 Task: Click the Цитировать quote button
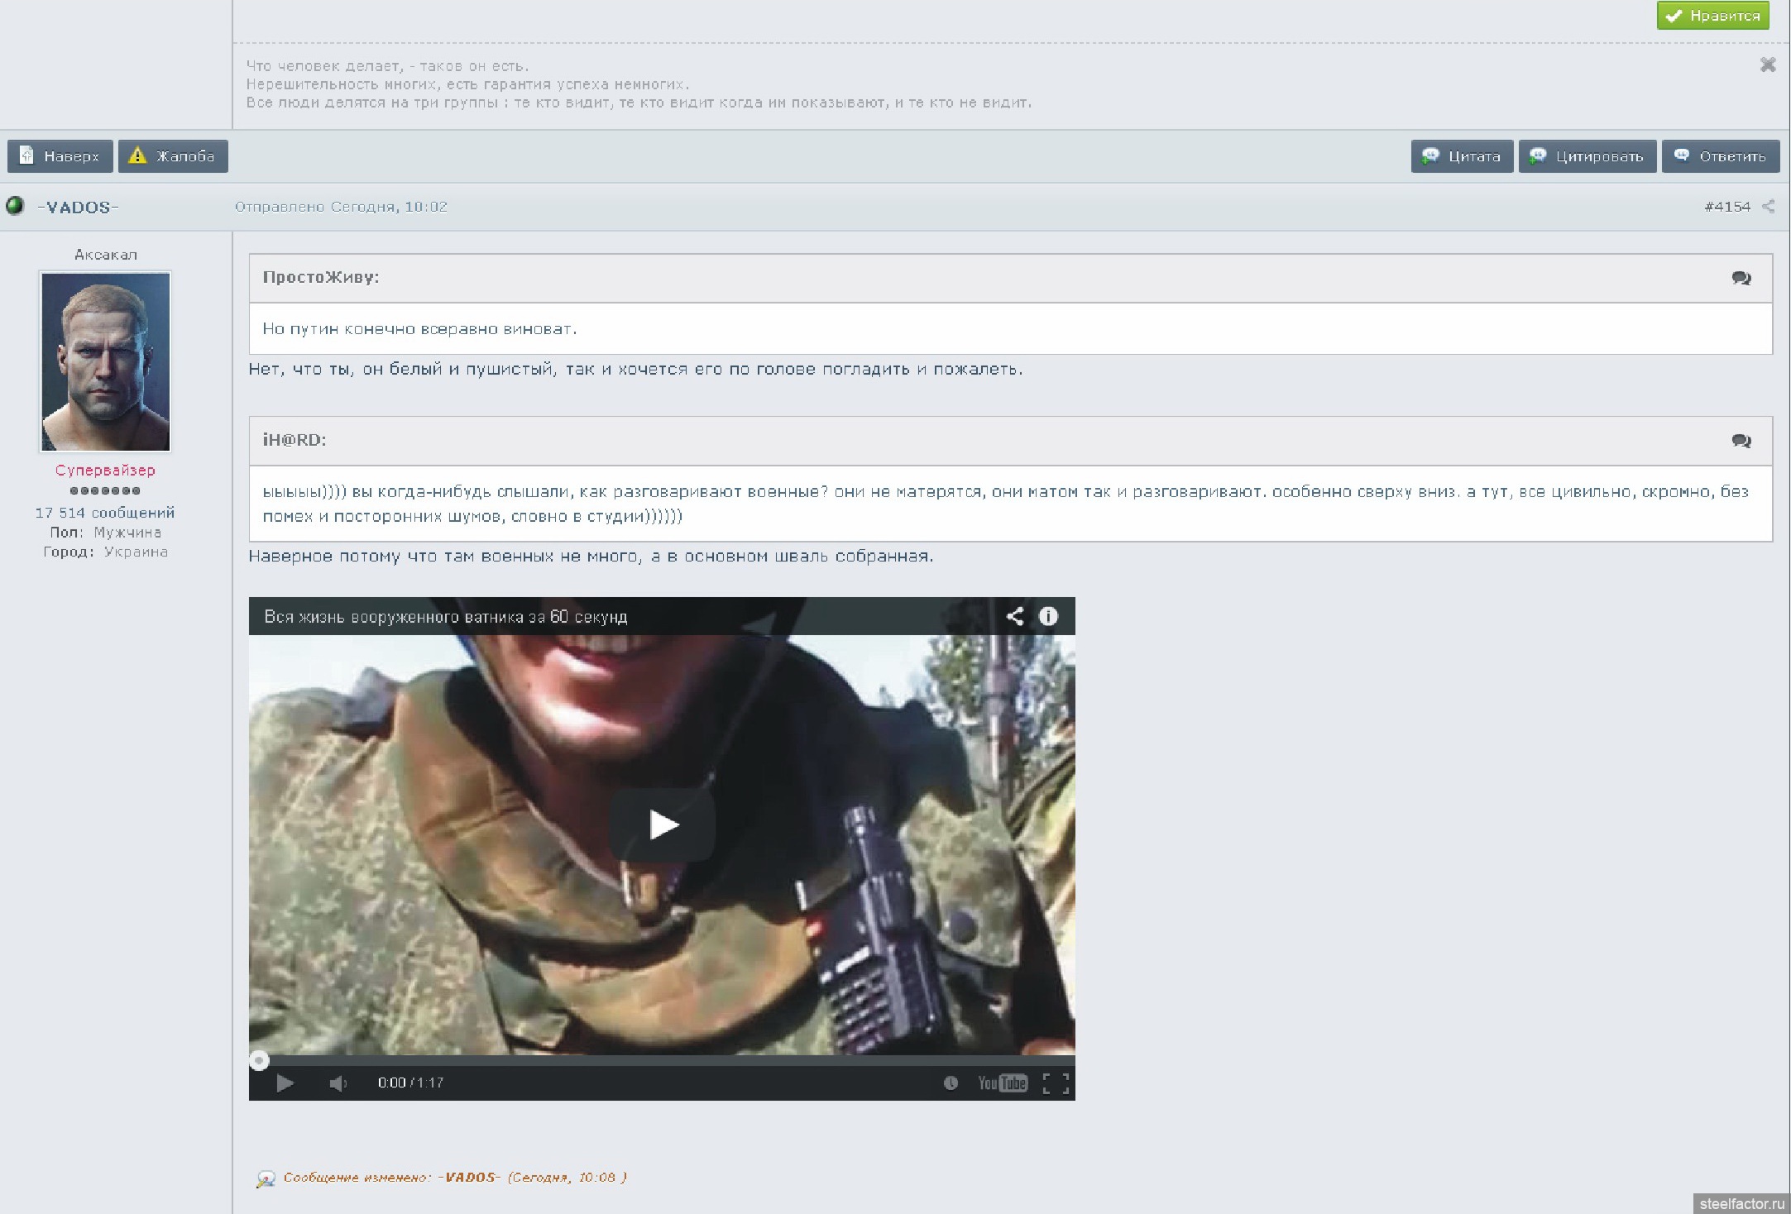(x=1587, y=156)
